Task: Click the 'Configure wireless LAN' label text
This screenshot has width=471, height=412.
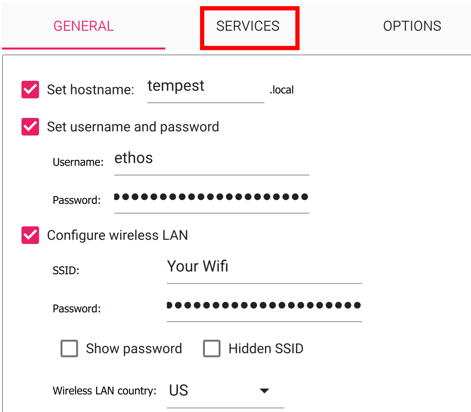Action: (x=117, y=235)
